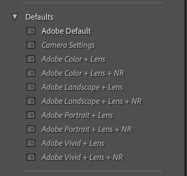
Task: Click icon next to Adobe Color + Lens + NR
Action: pos(31,73)
